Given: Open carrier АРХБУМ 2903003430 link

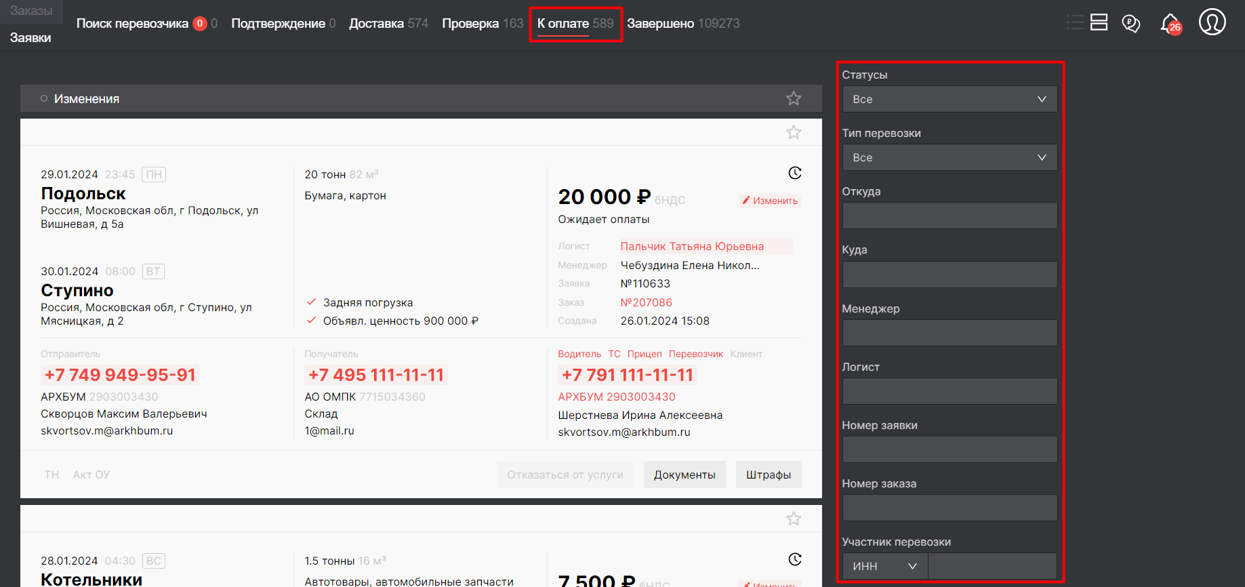Looking at the screenshot, I should pos(617,397).
